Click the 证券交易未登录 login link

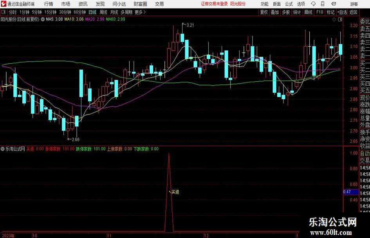(x=214, y=4)
